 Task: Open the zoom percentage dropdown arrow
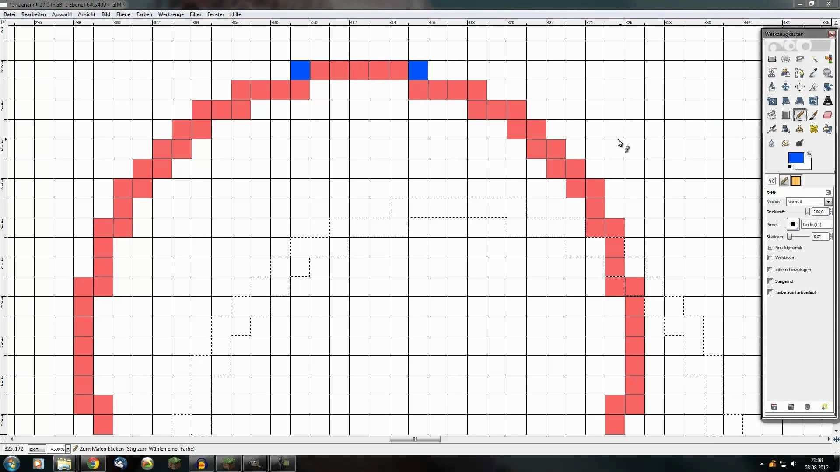tap(68, 449)
